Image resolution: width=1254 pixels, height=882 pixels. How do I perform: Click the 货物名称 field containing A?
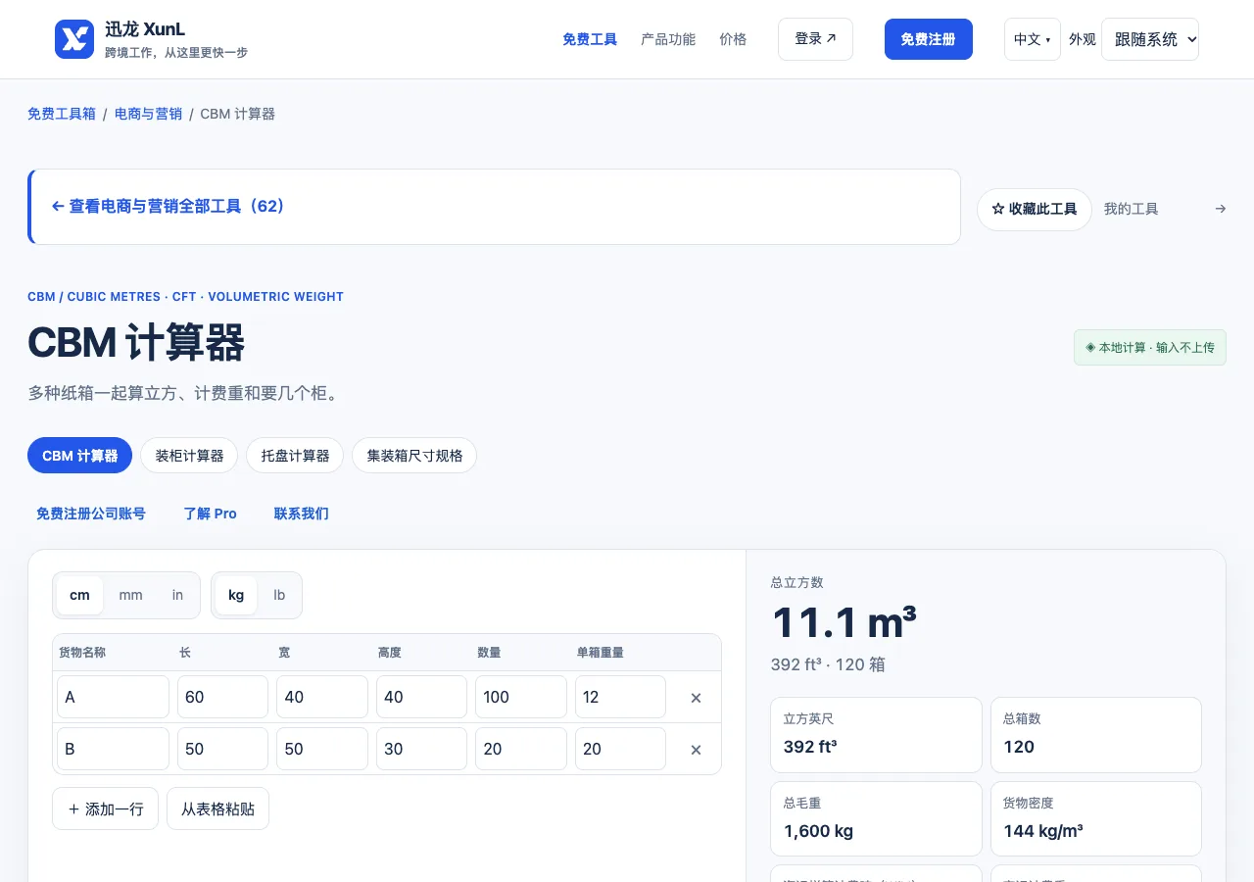113,697
